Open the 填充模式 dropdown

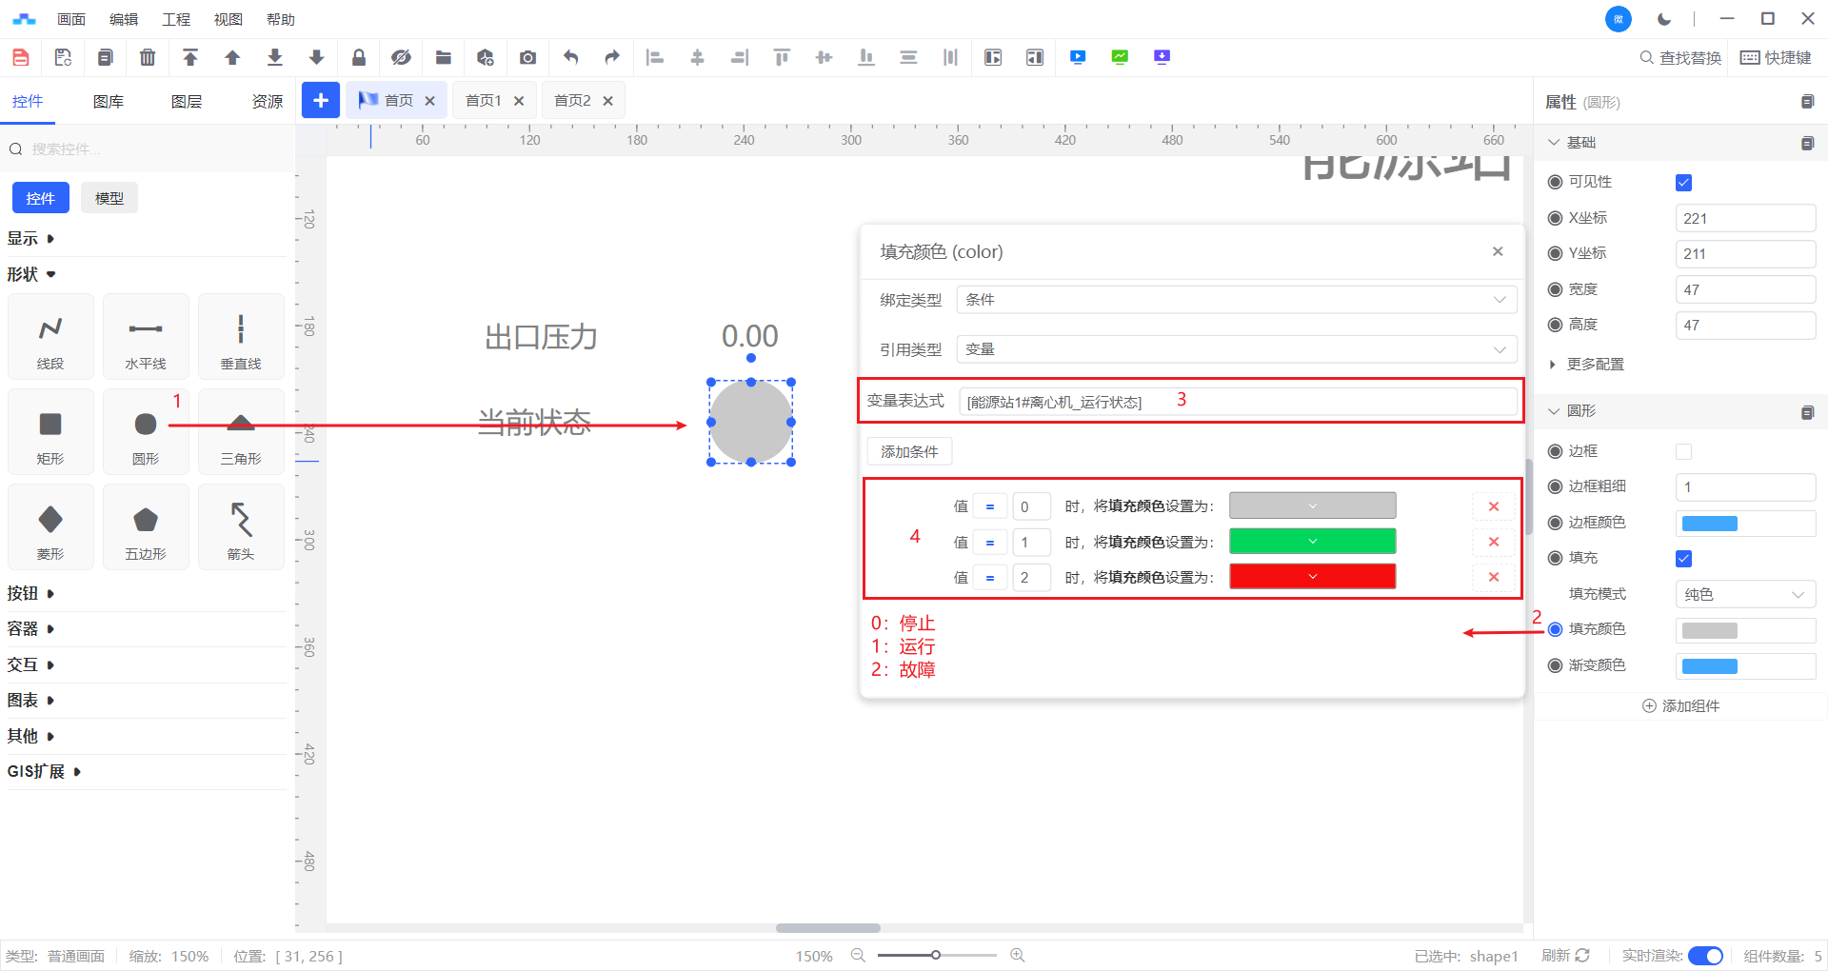pyautogui.click(x=1744, y=594)
